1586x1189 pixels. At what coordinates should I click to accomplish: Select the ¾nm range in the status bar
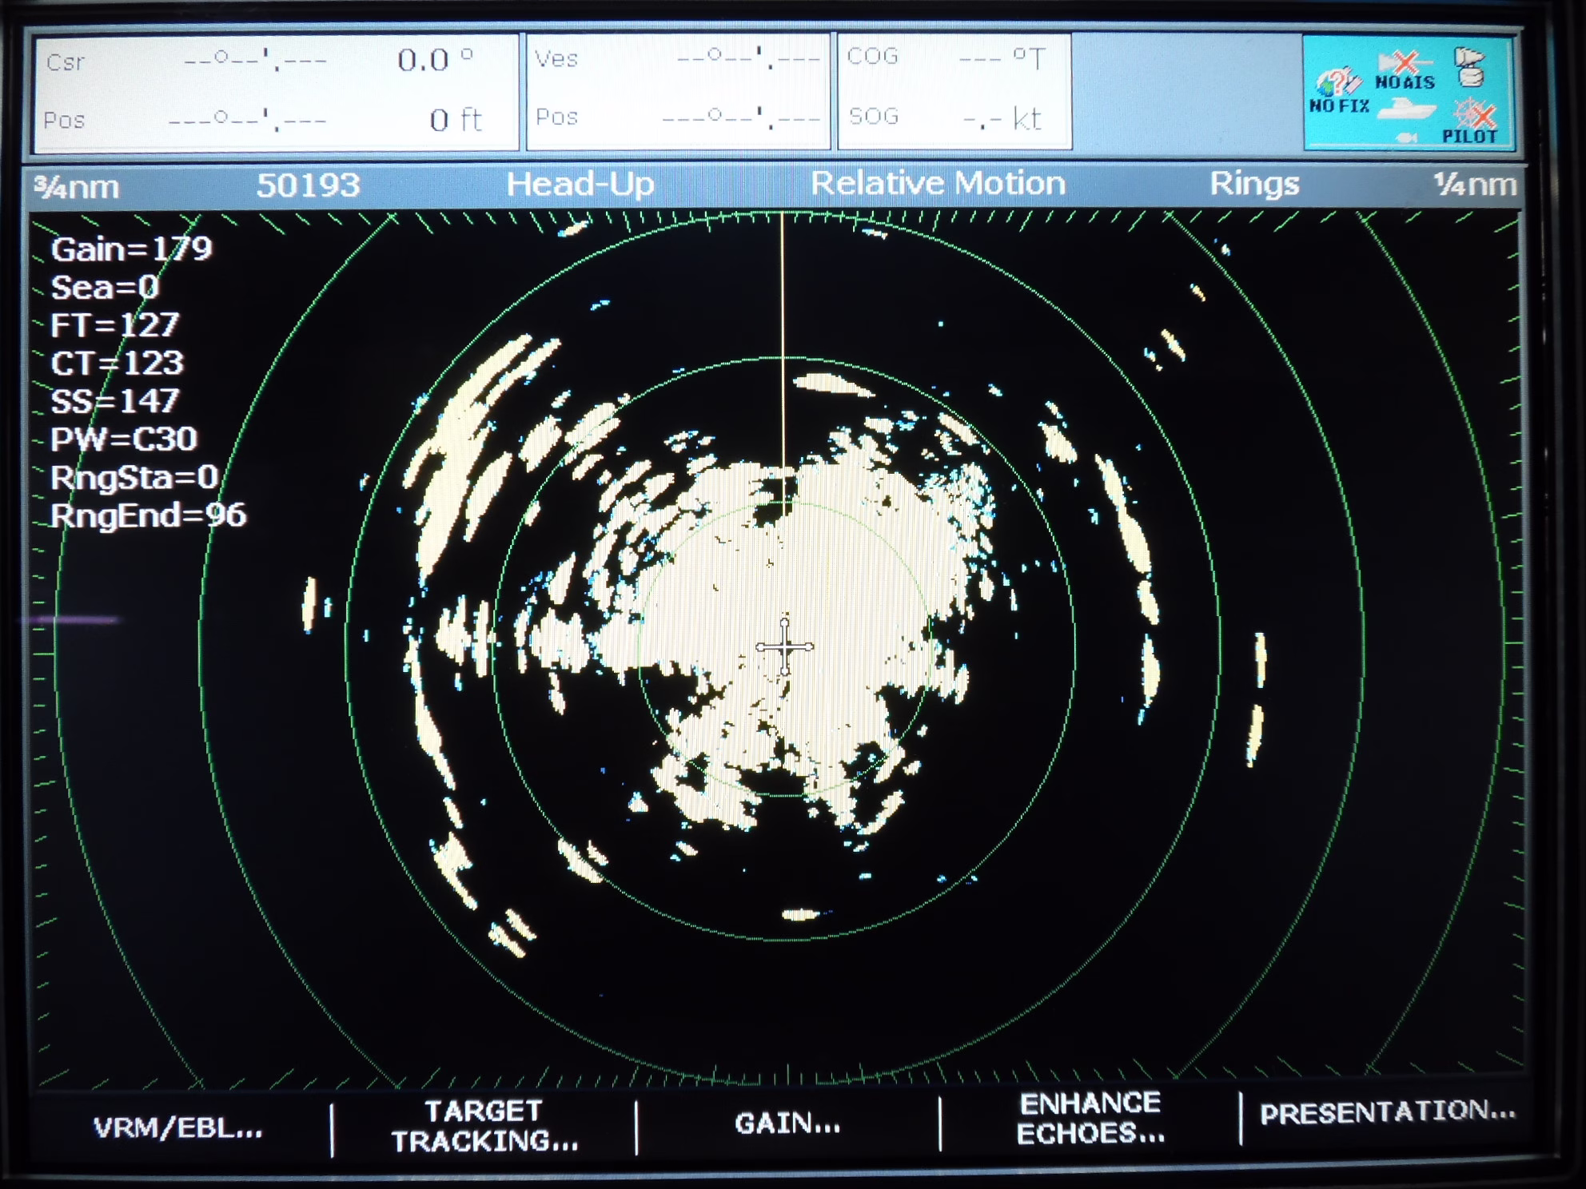tap(76, 187)
